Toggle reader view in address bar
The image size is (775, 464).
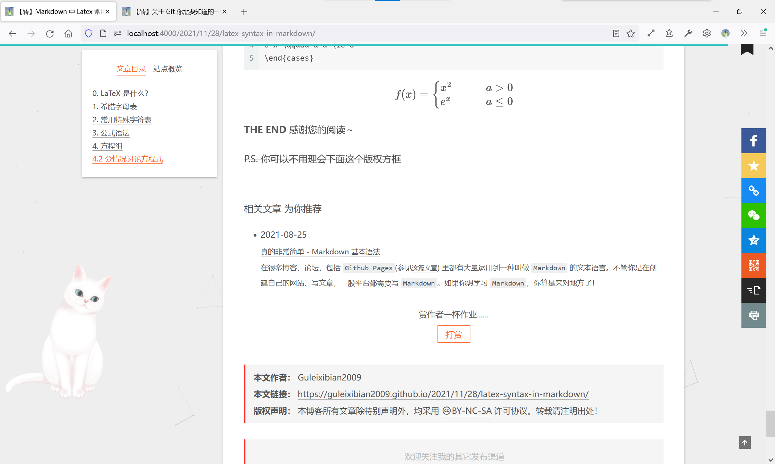pos(616,33)
